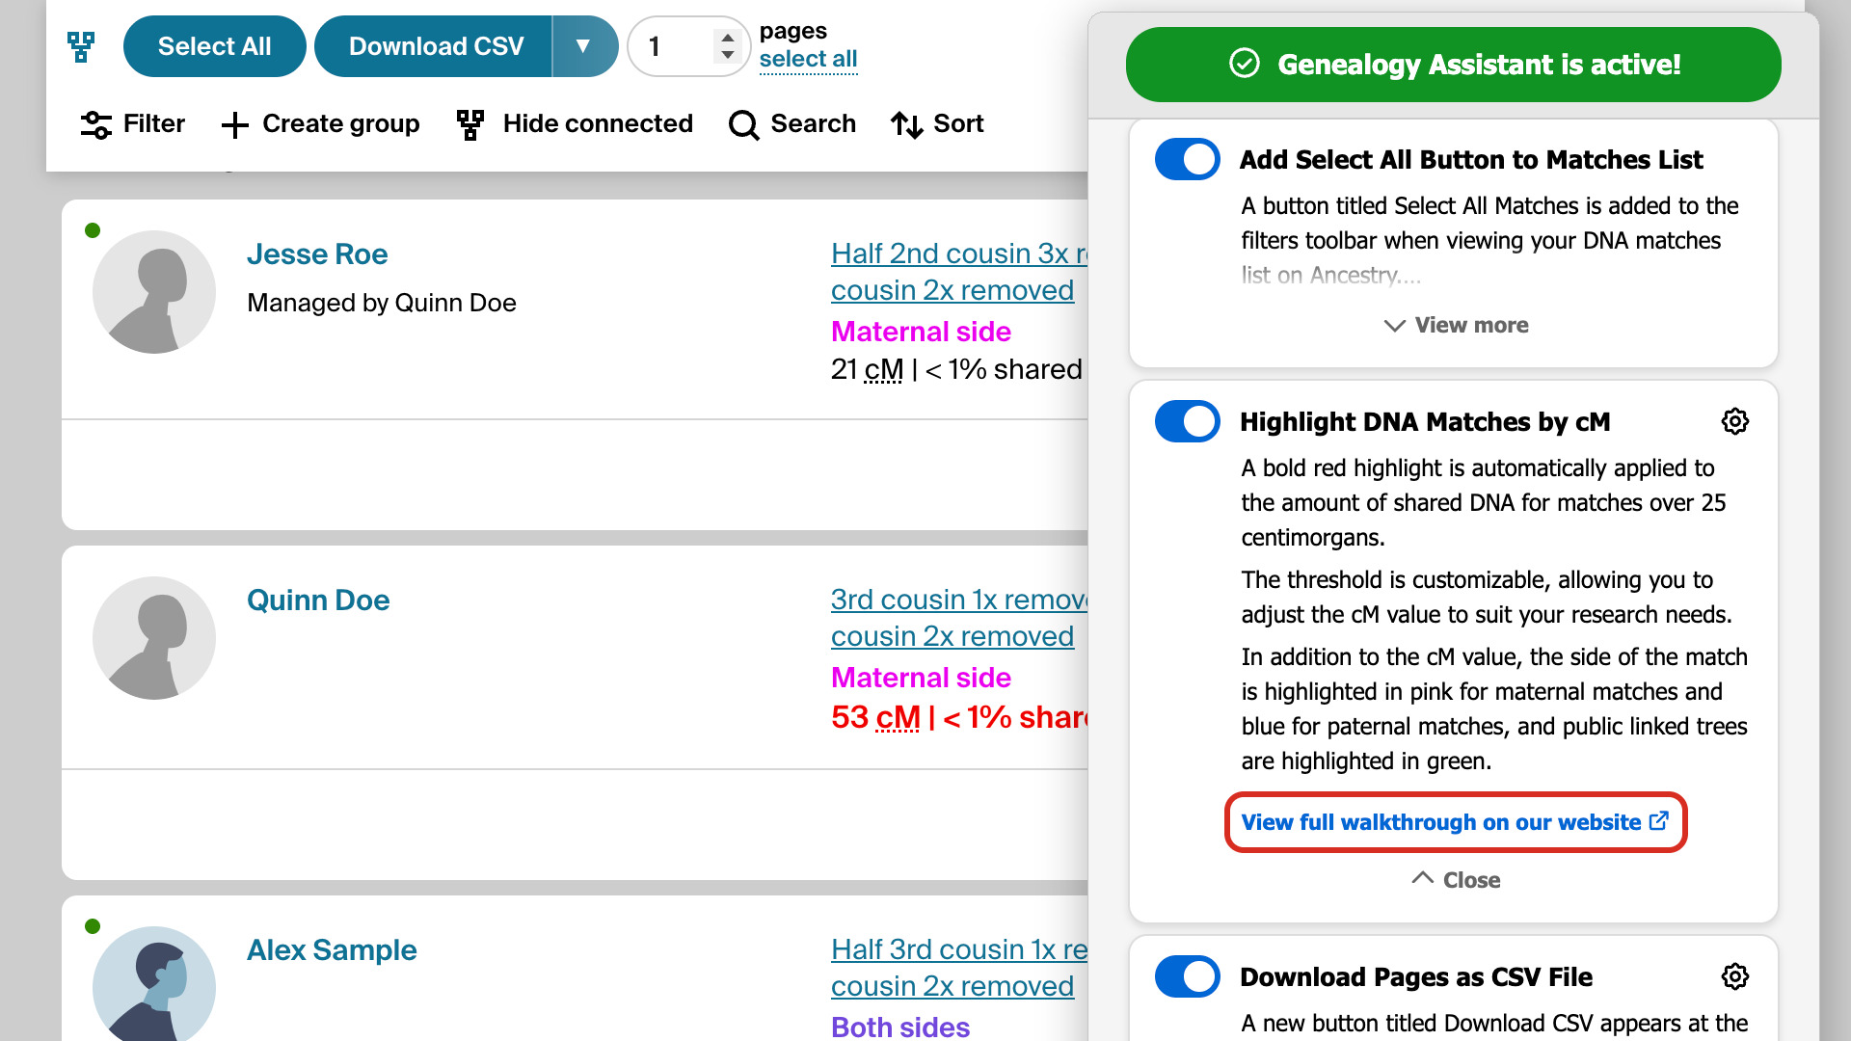This screenshot has width=1851, height=1041.
Task: Open 3rd cousin 1x removed relationship link
Action: [959, 618]
